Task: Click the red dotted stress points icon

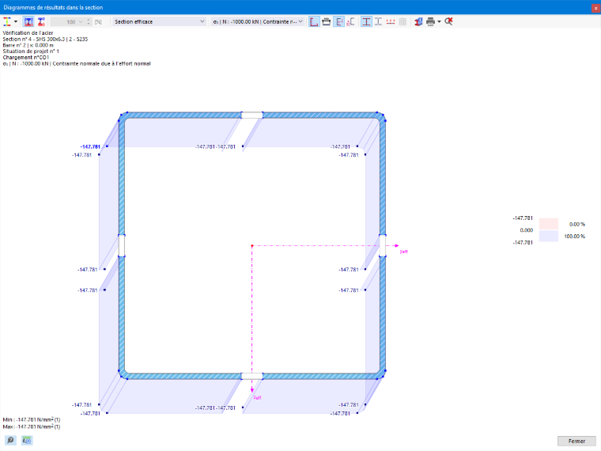Action: 391,22
